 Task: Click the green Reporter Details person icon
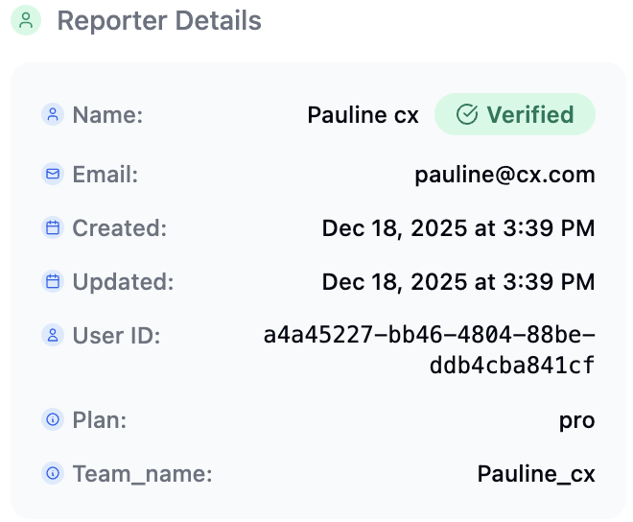(25, 20)
